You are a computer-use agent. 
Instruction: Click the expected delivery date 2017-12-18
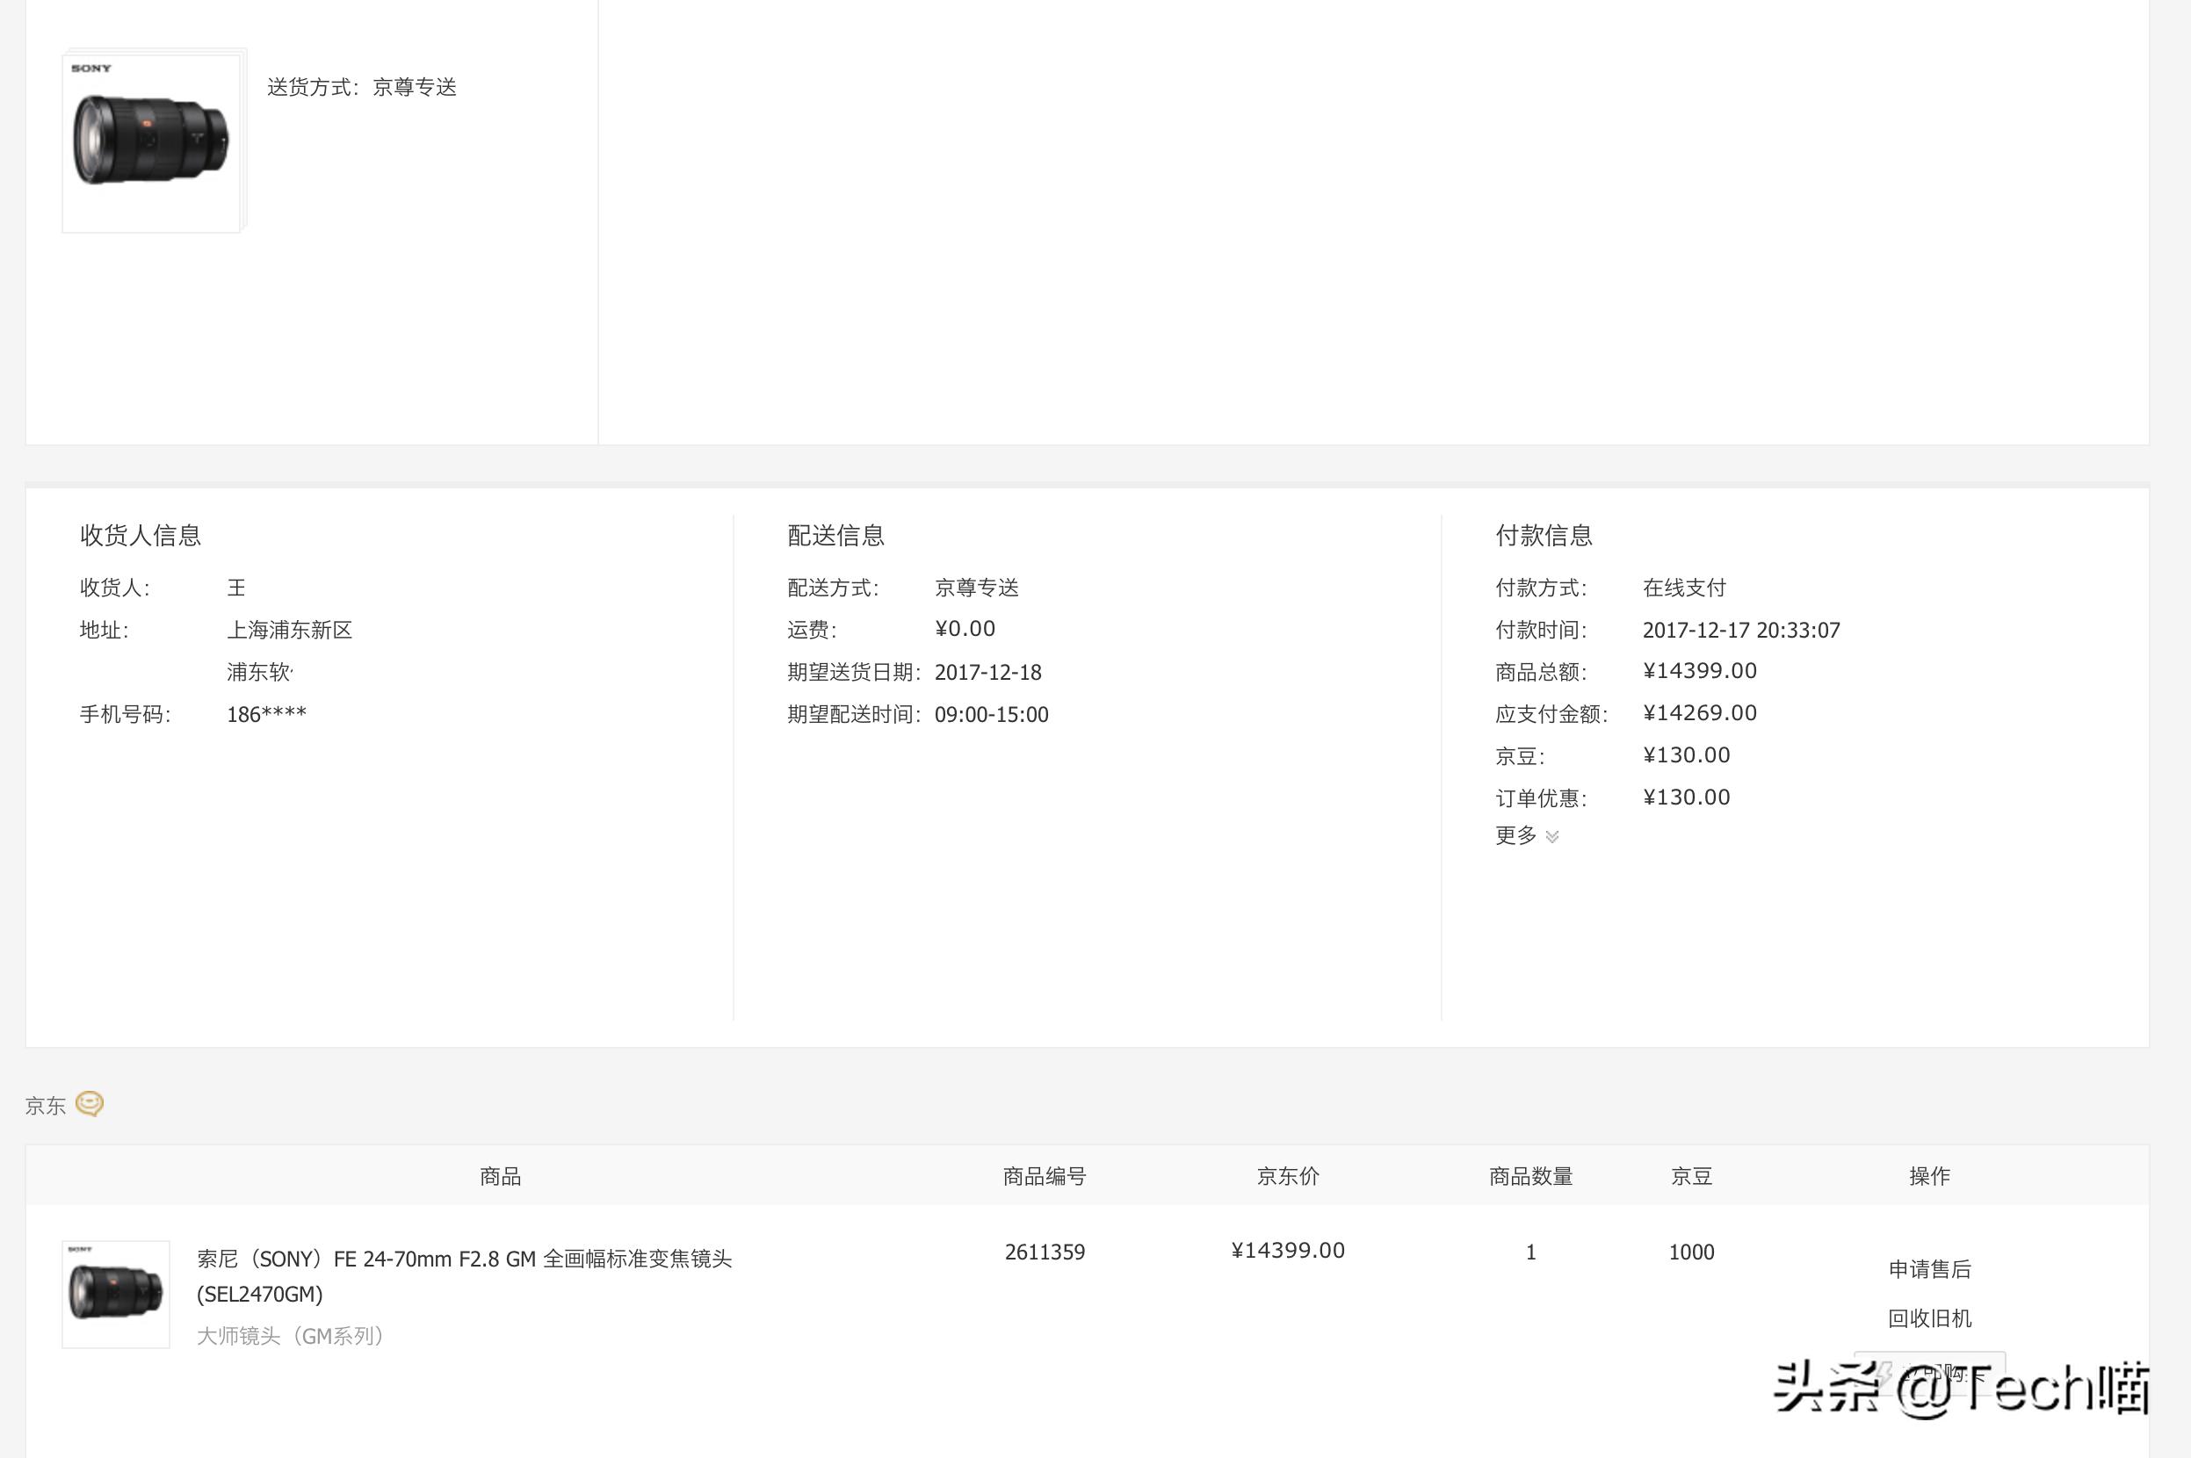coord(989,671)
